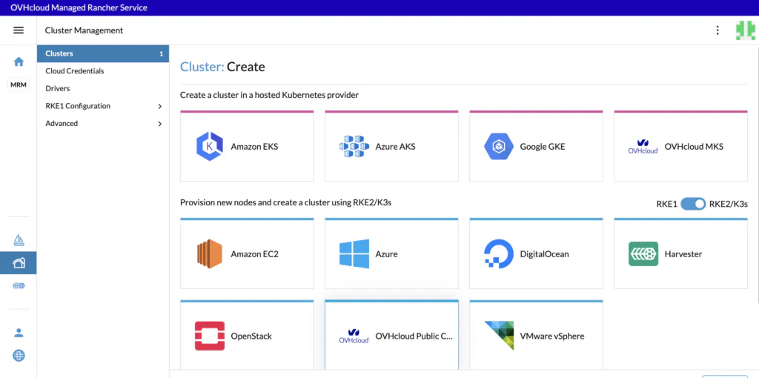Screen dimensions: 759x378
Task: Choose the Azure AKS provider label
Action: (x=396, y=147)
